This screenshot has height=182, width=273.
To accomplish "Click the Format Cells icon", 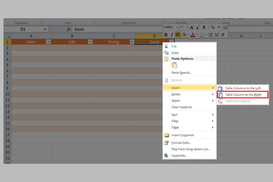I will [166, 143].
